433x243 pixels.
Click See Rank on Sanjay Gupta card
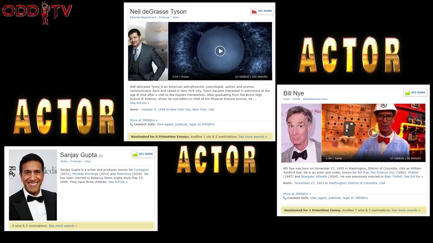142,154
